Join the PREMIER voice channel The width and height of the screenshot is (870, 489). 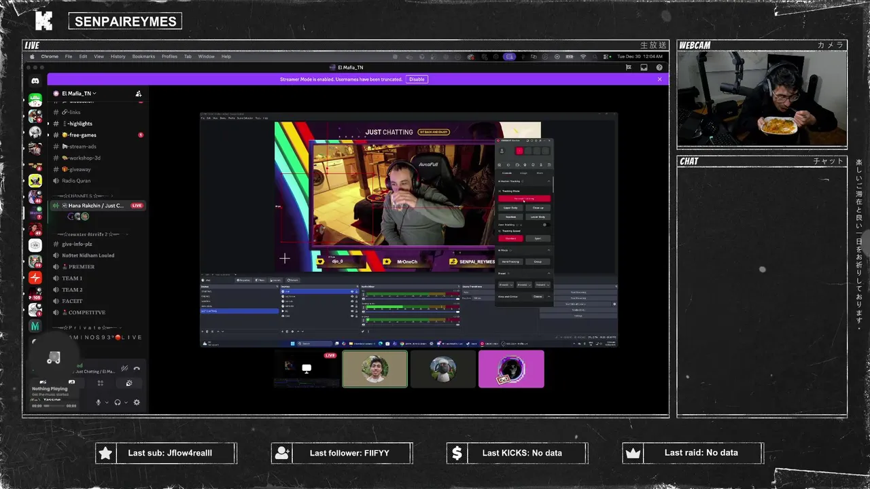click(97, 267)
